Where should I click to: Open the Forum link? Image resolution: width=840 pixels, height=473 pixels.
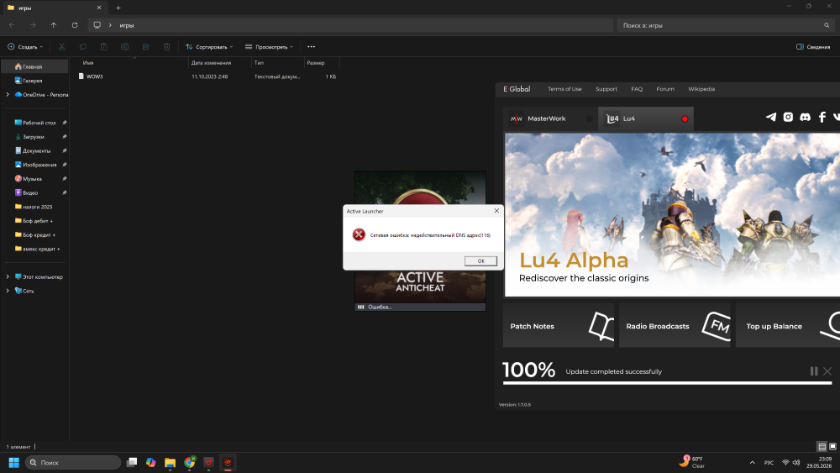(x=665, y=89)
